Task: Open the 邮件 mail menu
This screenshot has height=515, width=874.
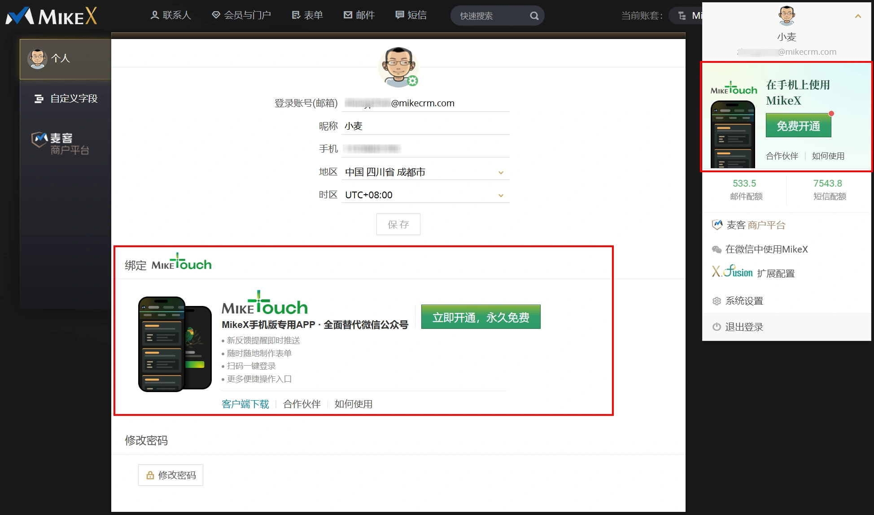Action: click(359, 15)
